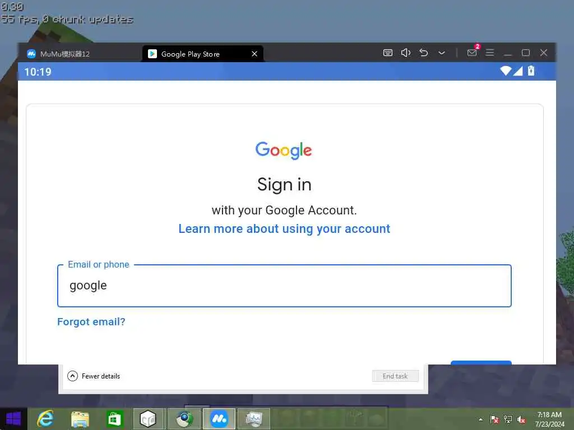
Task: Click the Google logo on sign-in page
Action: [284, 150]
